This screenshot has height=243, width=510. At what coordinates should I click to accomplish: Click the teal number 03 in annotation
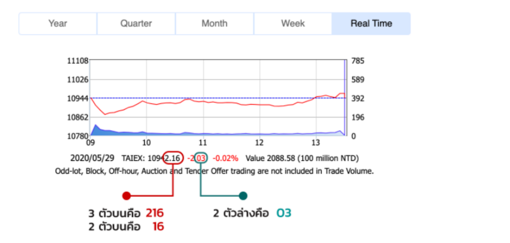point(284,213)
